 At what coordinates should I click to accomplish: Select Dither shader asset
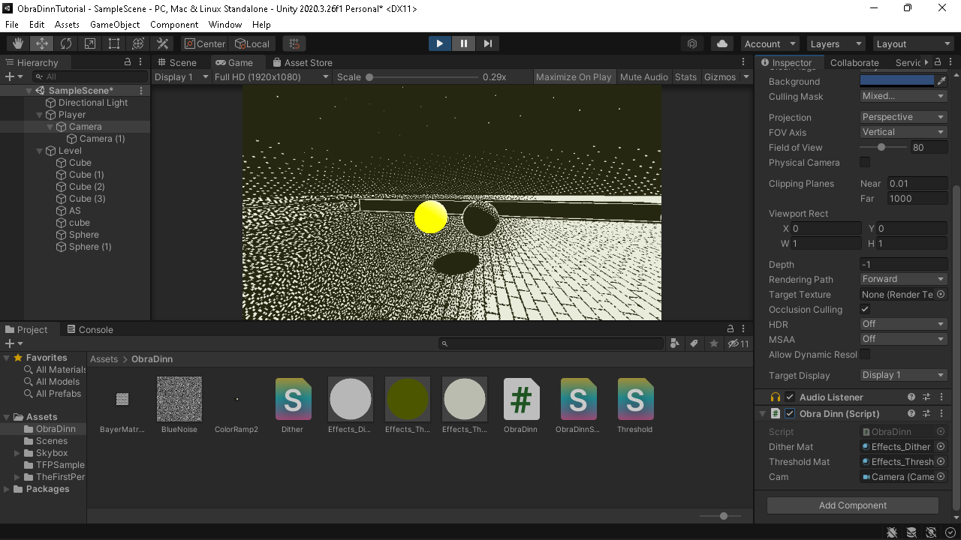point(293,405)
